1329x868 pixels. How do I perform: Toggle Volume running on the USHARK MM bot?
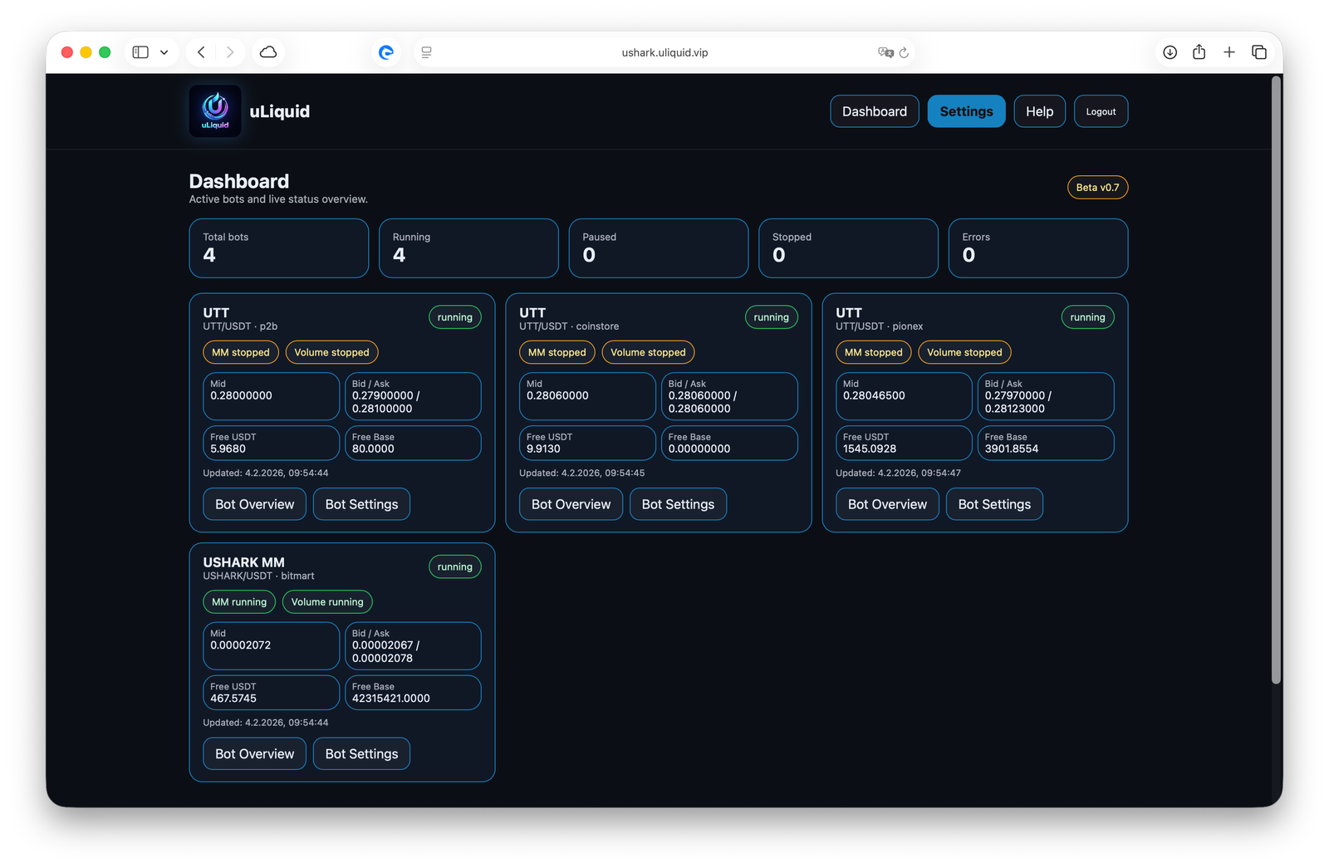point(327,601)
